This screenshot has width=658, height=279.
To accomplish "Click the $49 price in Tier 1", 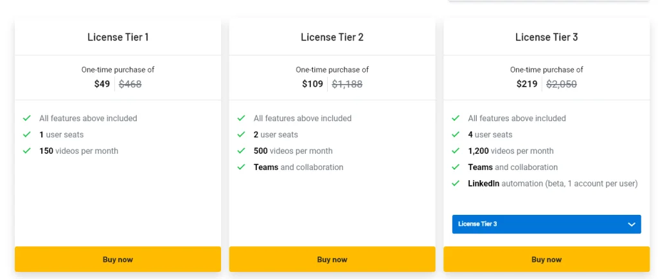I will [x=102, y=84].
